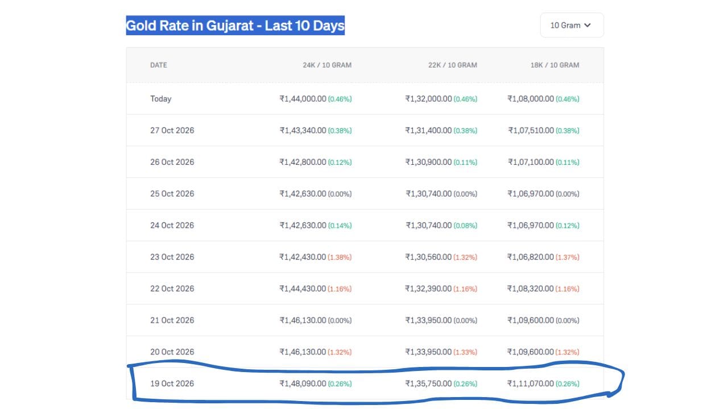Click 18K price ₹1,11,070.00 for 19 Oct
728x409 pixels.
click(x=531, y=383)
